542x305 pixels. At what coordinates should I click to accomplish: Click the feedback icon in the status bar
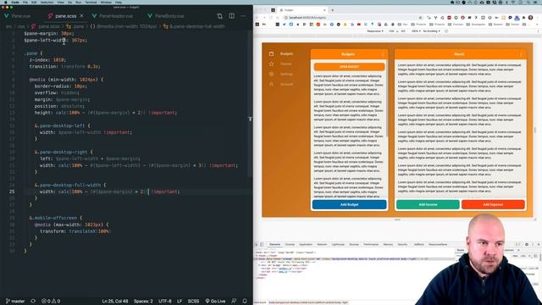(234, 302)
